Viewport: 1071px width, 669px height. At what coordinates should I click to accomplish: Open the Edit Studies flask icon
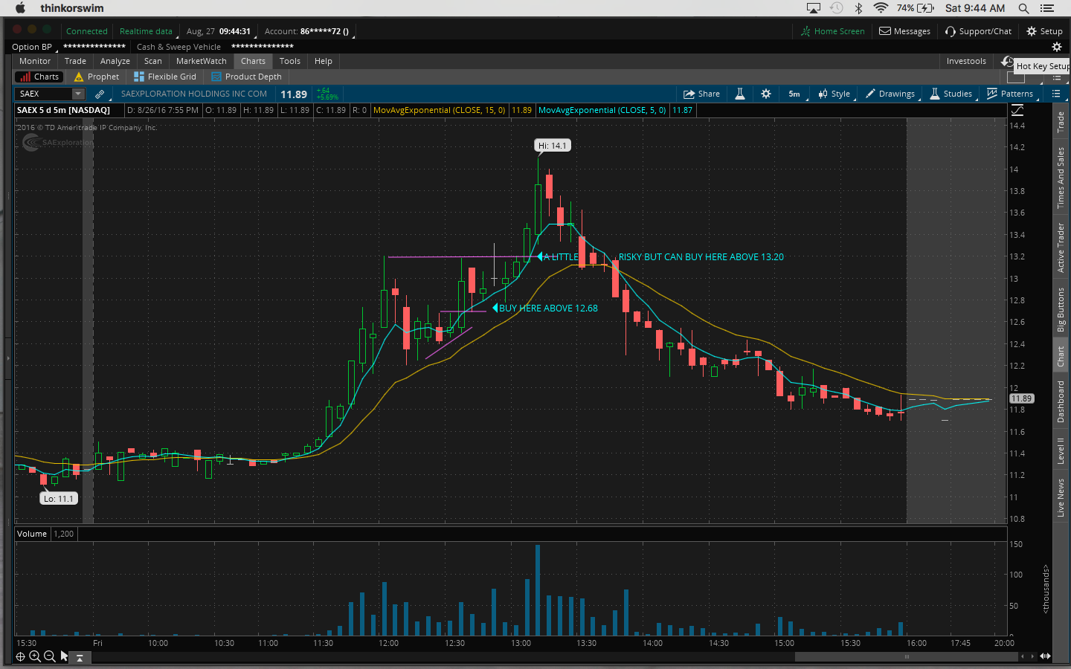[x=740, y=94]
